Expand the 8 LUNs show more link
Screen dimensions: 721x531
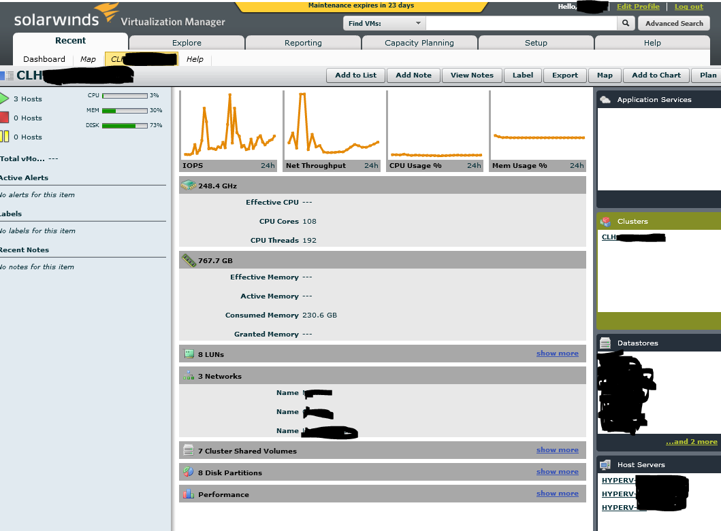[x=558, y=354]
